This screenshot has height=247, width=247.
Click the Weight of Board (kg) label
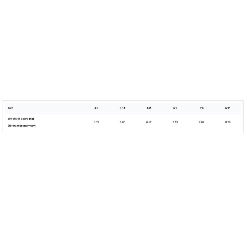21,119
